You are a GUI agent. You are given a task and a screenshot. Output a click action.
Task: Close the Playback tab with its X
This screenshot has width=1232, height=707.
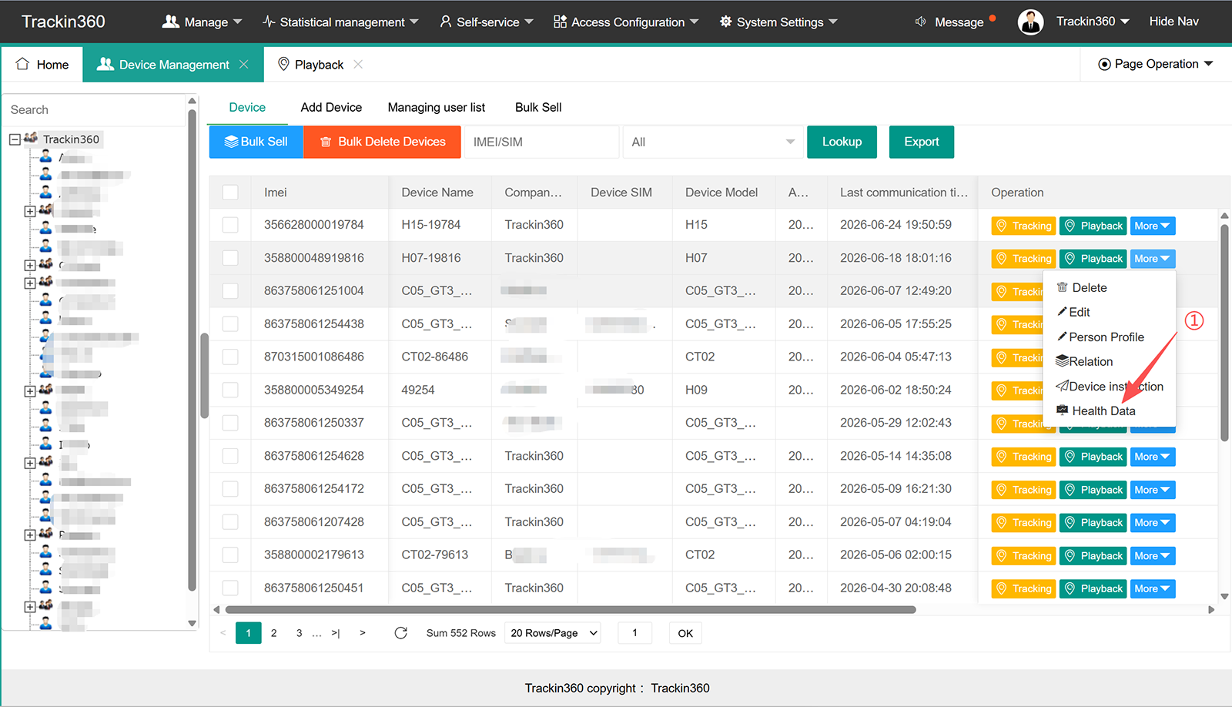(358, 65)
